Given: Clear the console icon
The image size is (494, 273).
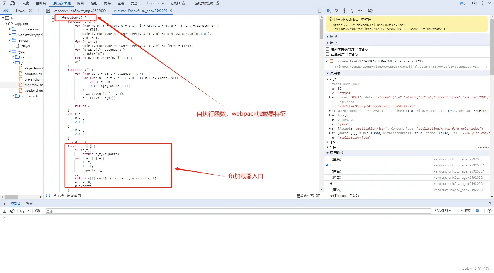Looking at the screenshot, I should (x=12, y=211).
